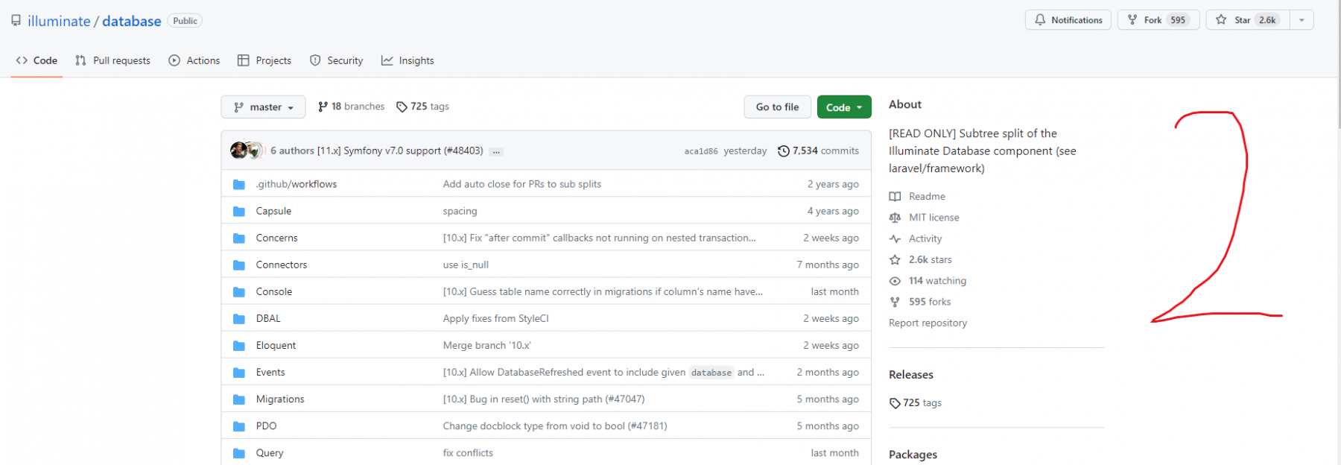This screenshot has height=465, width=1341.
Task: Open the 'spacing' commit message
Action: tap(460, 211)
